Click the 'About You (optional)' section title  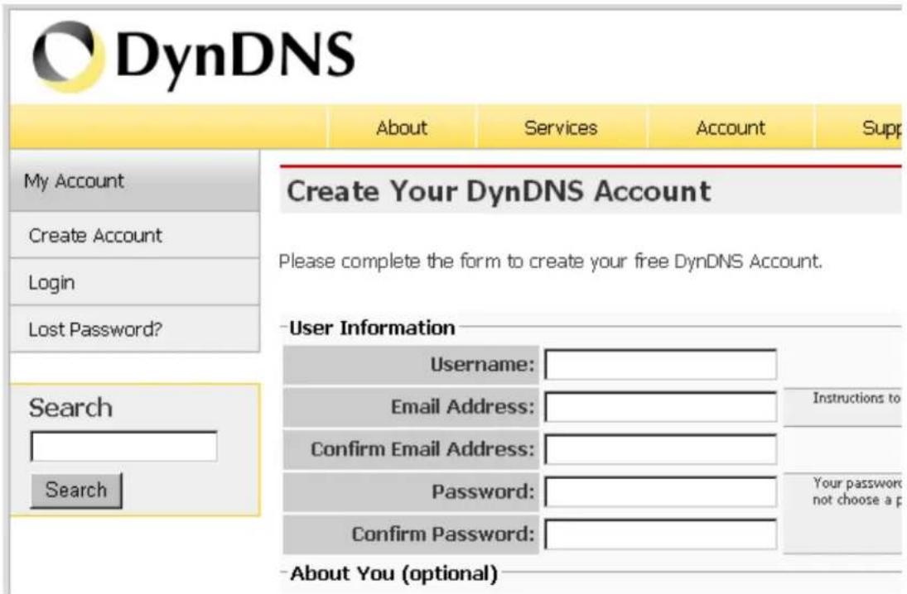[x=394, y=573]
